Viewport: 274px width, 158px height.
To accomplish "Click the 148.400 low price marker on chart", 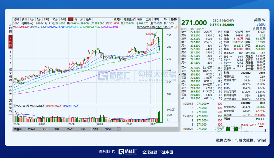I will 20,83.
